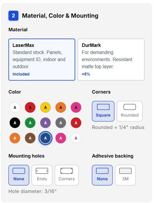Choose the yellow color swatch
Viewport: 154px width, 203px height.
[x=45, y=107]
